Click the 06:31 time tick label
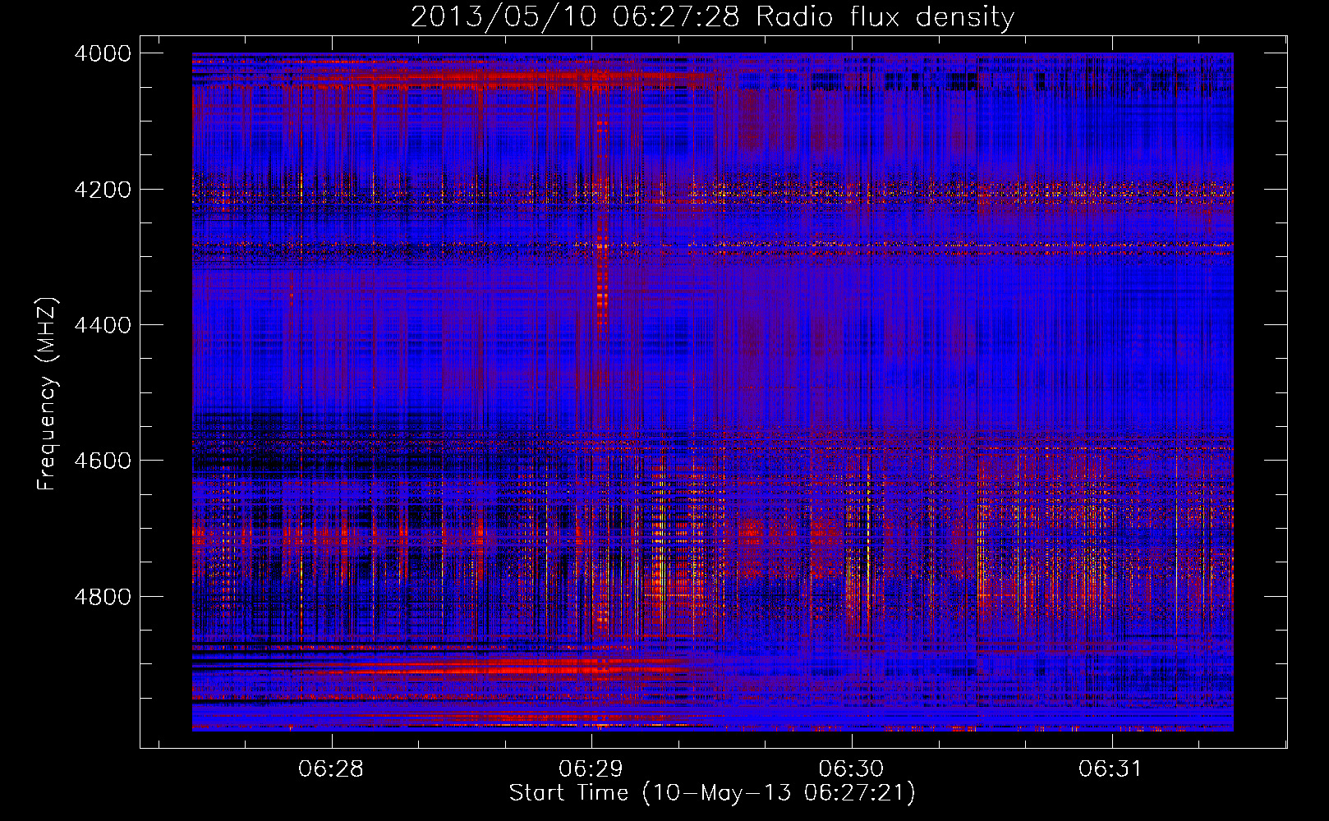 [x=1111, y=769]
